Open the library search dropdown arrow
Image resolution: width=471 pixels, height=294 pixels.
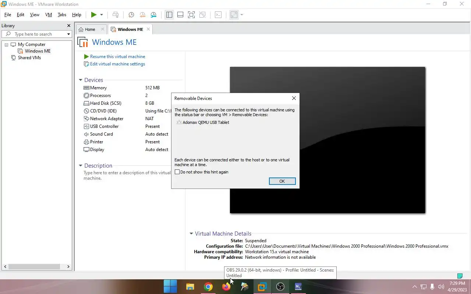point(68,34)
